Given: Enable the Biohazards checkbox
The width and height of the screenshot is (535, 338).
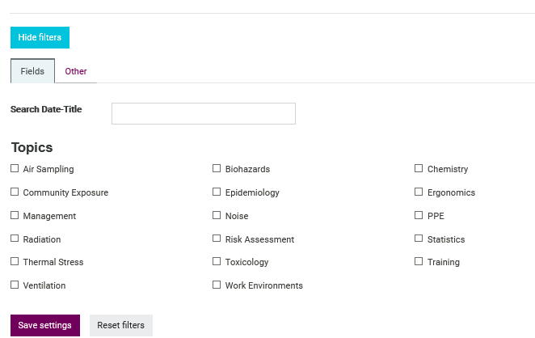Looking at the screenshot, I should click(217, 168).
